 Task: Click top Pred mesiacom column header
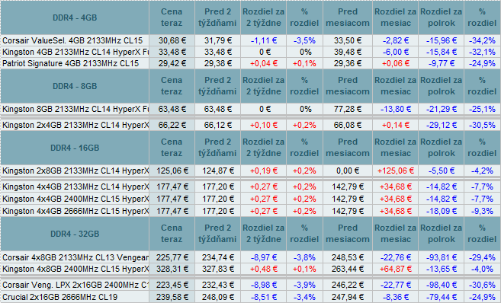(348, 18)
